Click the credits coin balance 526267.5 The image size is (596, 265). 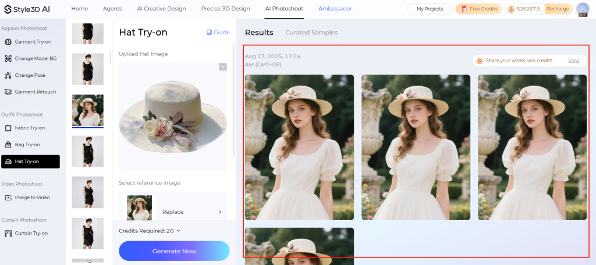click(524, 9)
